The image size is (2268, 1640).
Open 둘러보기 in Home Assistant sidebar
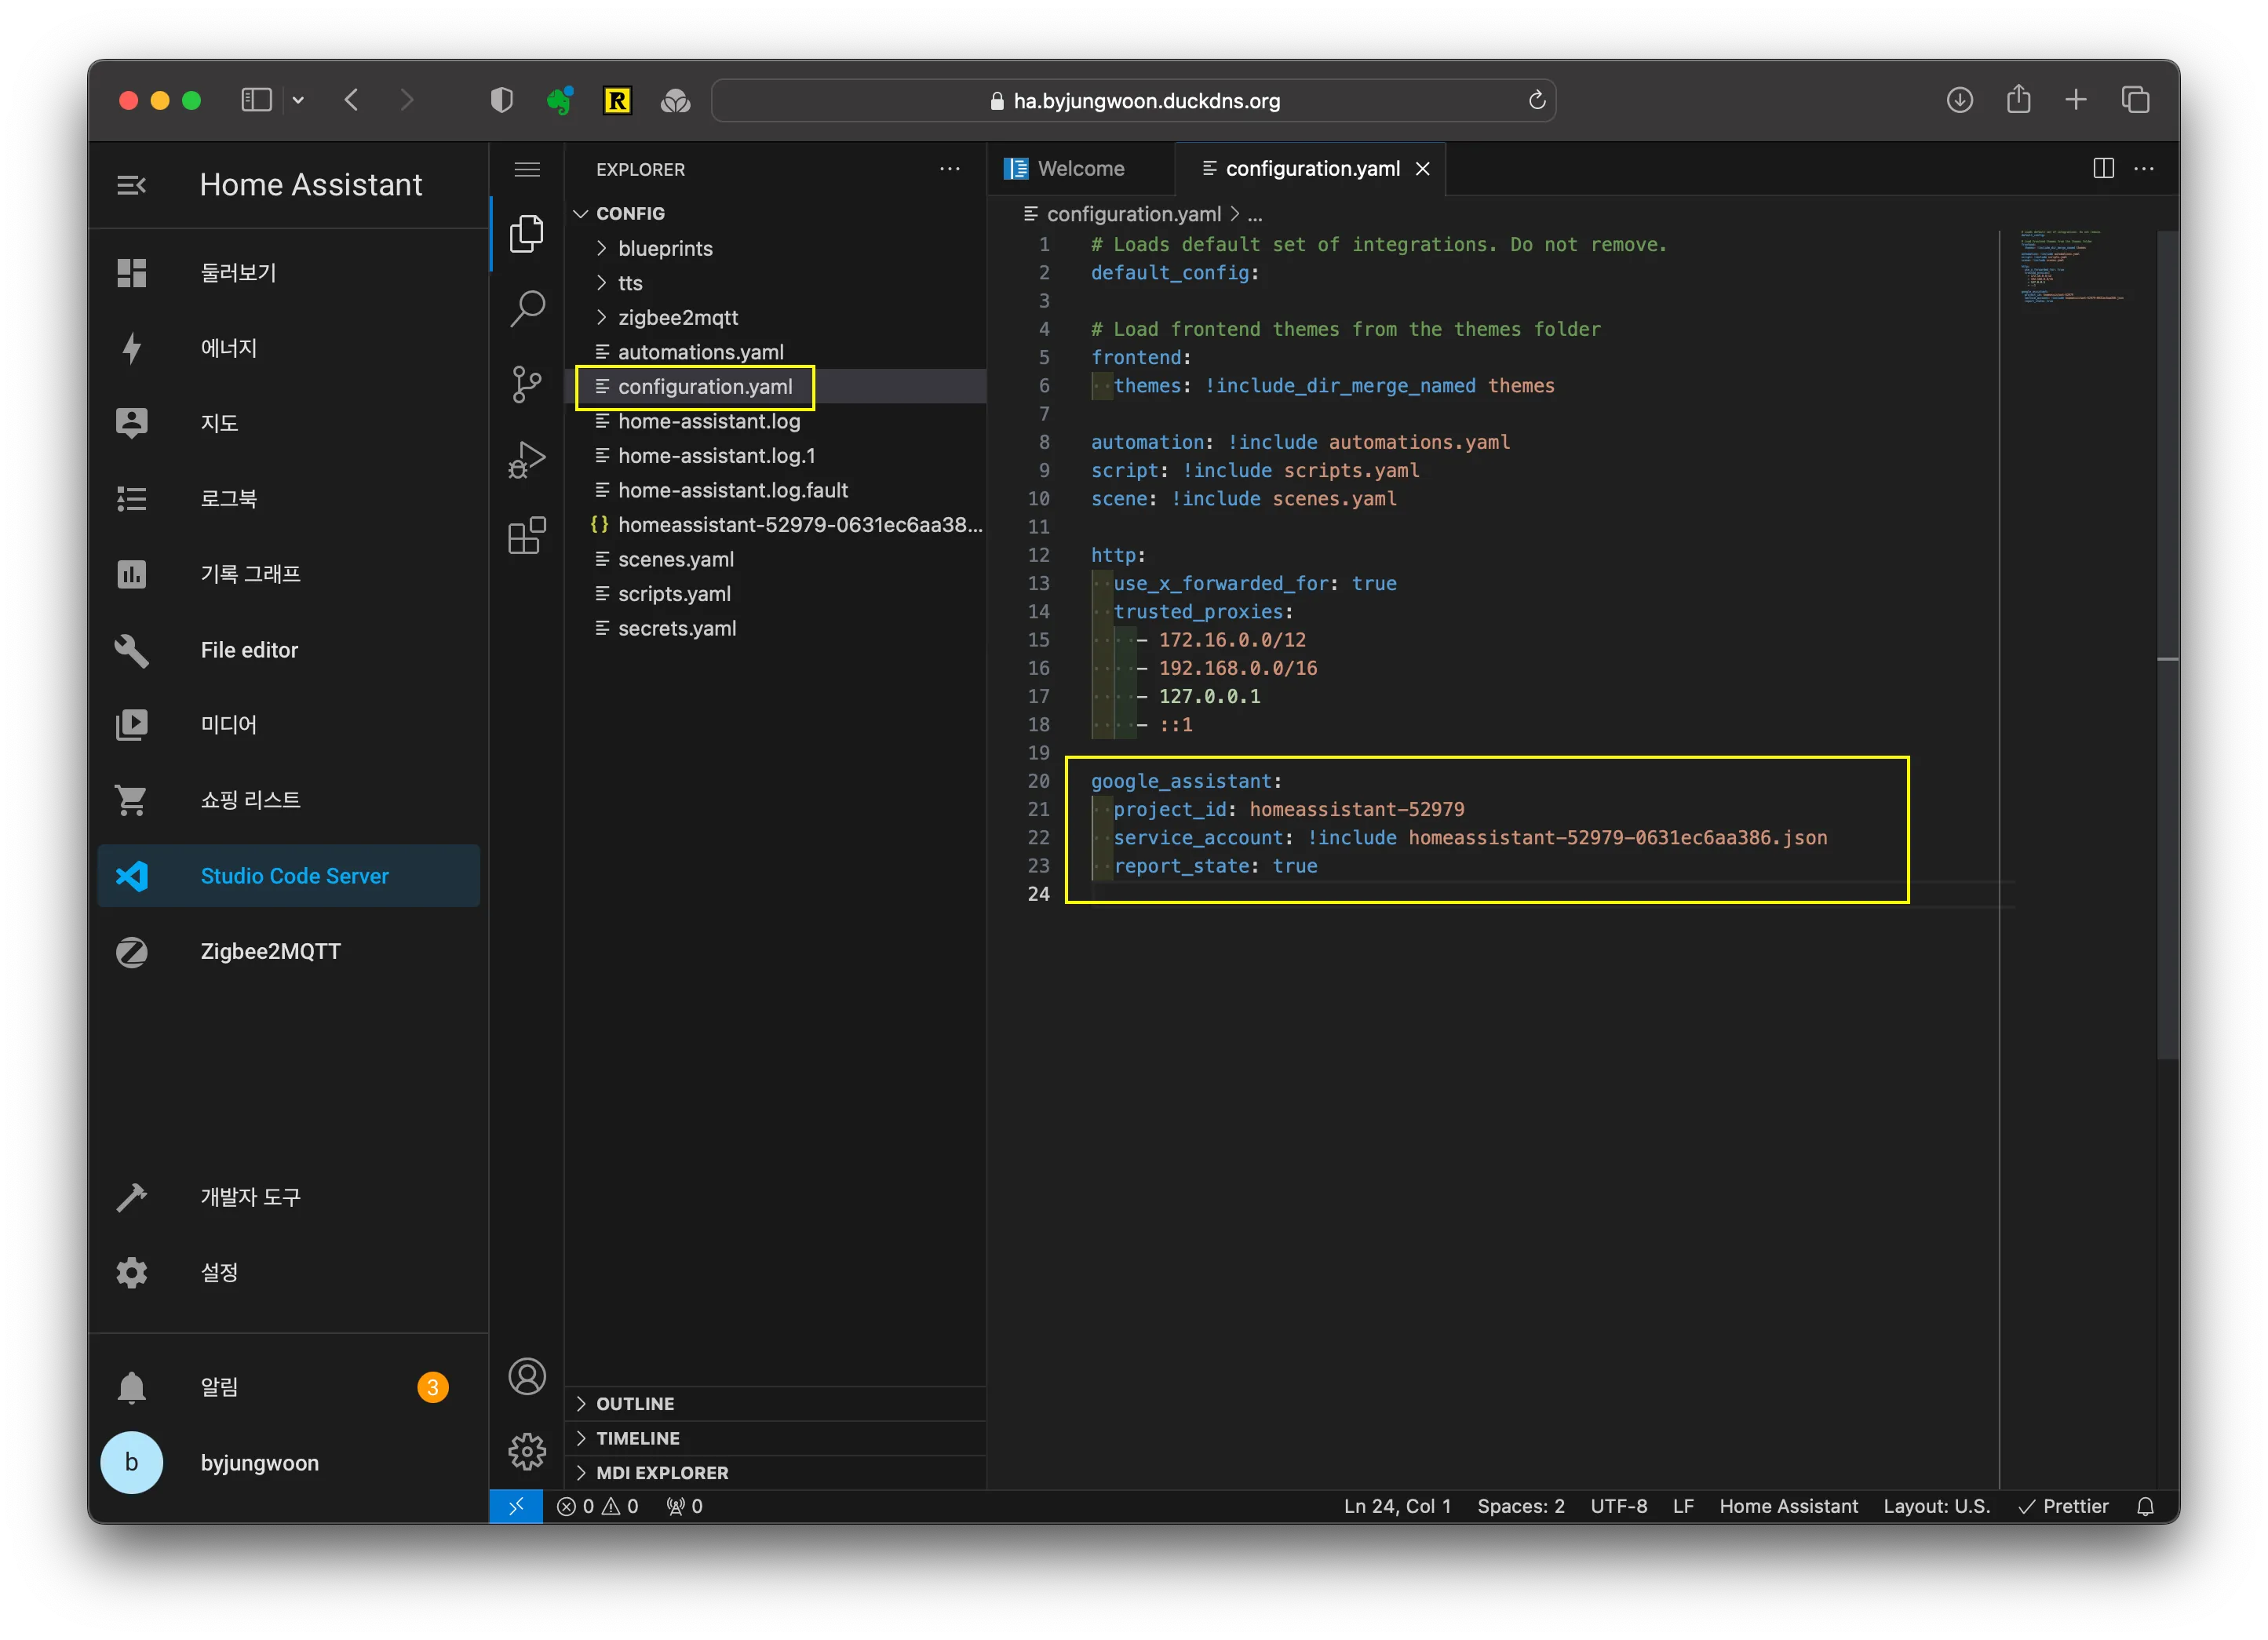tap(288, 273)
